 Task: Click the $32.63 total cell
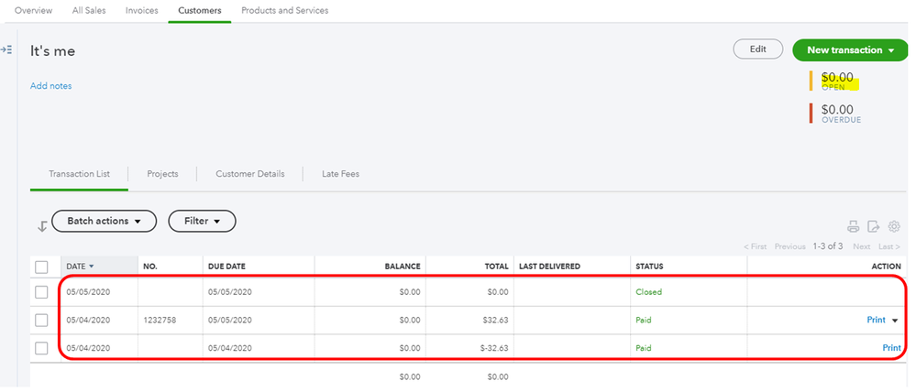point(495,320)
